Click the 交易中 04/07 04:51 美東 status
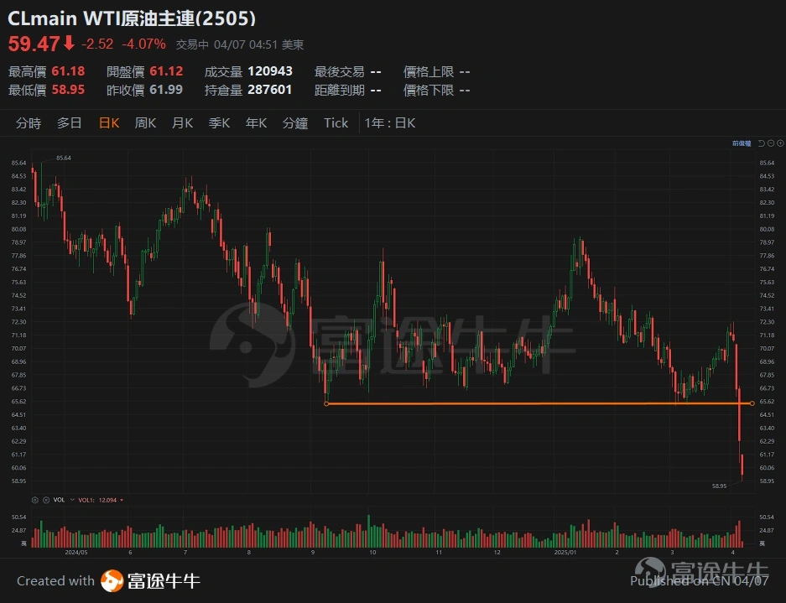The image size is (786, 603). 240,44
